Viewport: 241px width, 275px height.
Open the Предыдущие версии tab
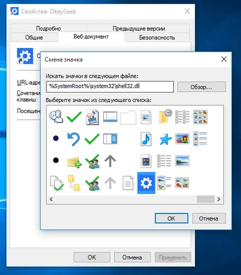(139, 28)
